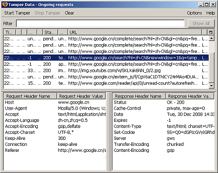Image resolution: width=218 pixels, height=173 pixels.
Task: Select the Content-Encoding response header row
Action: pos(164,150)
